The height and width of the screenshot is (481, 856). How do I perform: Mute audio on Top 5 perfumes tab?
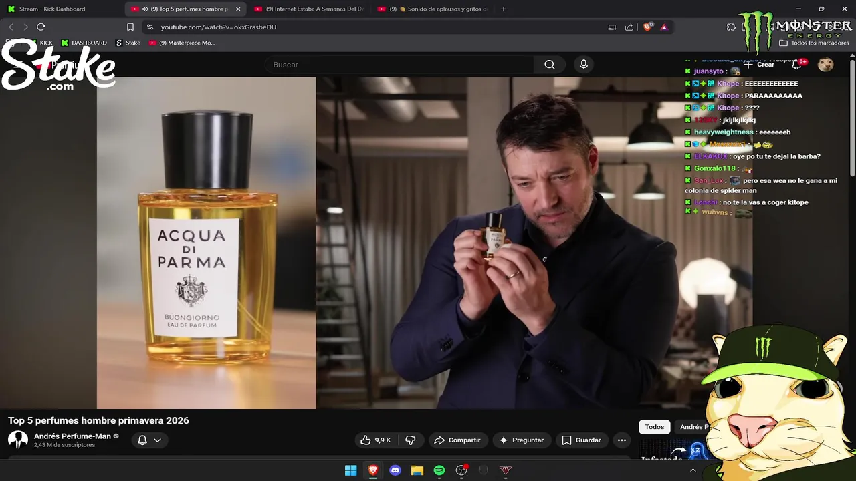pyautogui.click(x=144, y=9)
